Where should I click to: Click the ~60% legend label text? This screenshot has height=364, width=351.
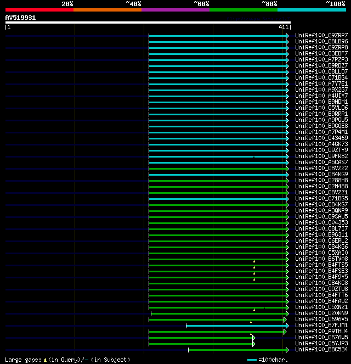[x=201, y=4]
